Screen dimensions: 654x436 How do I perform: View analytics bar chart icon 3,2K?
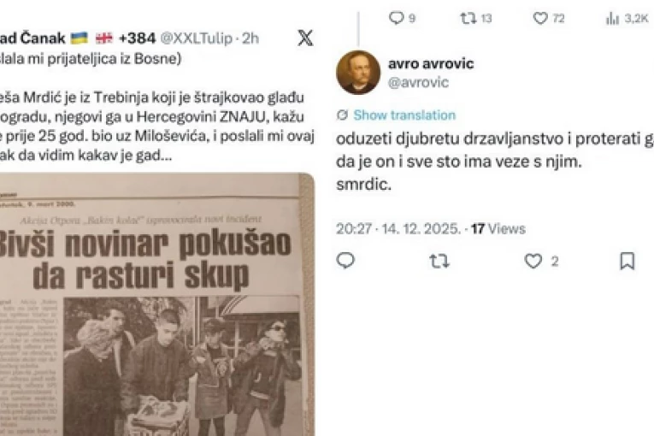click(612, 18)
